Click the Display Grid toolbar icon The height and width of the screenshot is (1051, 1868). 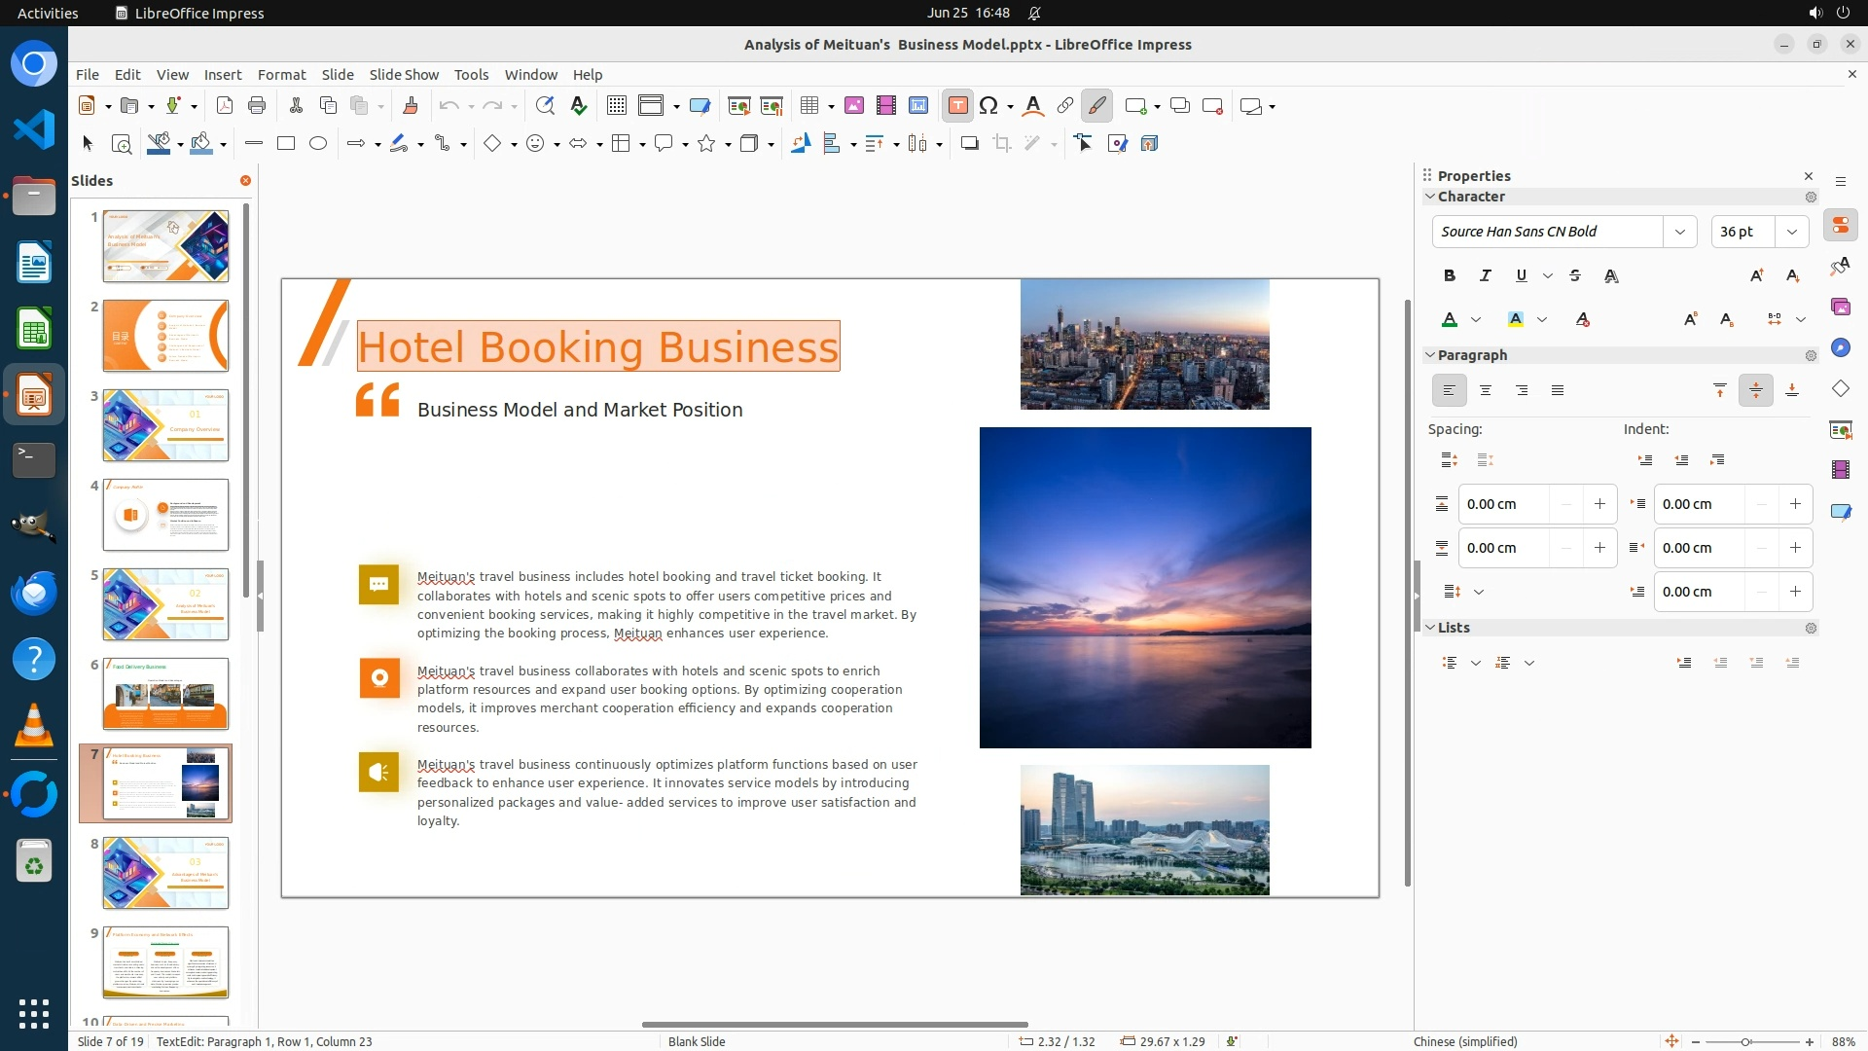coord(616,106)
